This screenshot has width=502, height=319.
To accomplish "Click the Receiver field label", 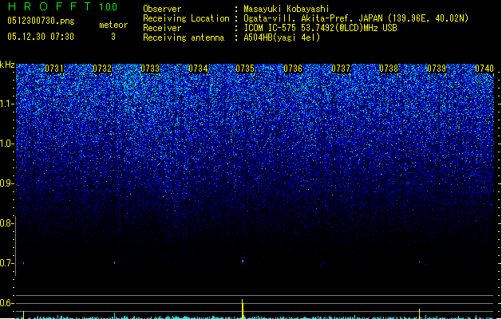I will (x=162, y=28).
